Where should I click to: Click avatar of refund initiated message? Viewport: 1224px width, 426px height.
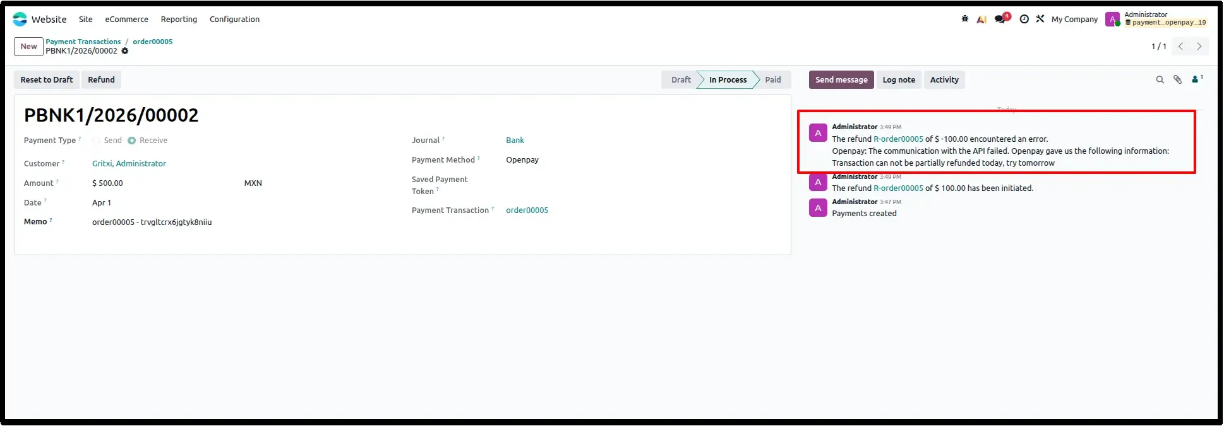pyautogui.click(x=818, y=182)
